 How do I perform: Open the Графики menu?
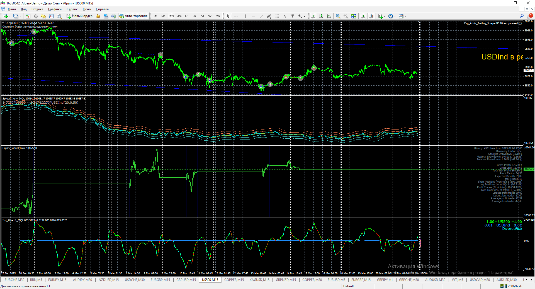click(x=55, y=9)
